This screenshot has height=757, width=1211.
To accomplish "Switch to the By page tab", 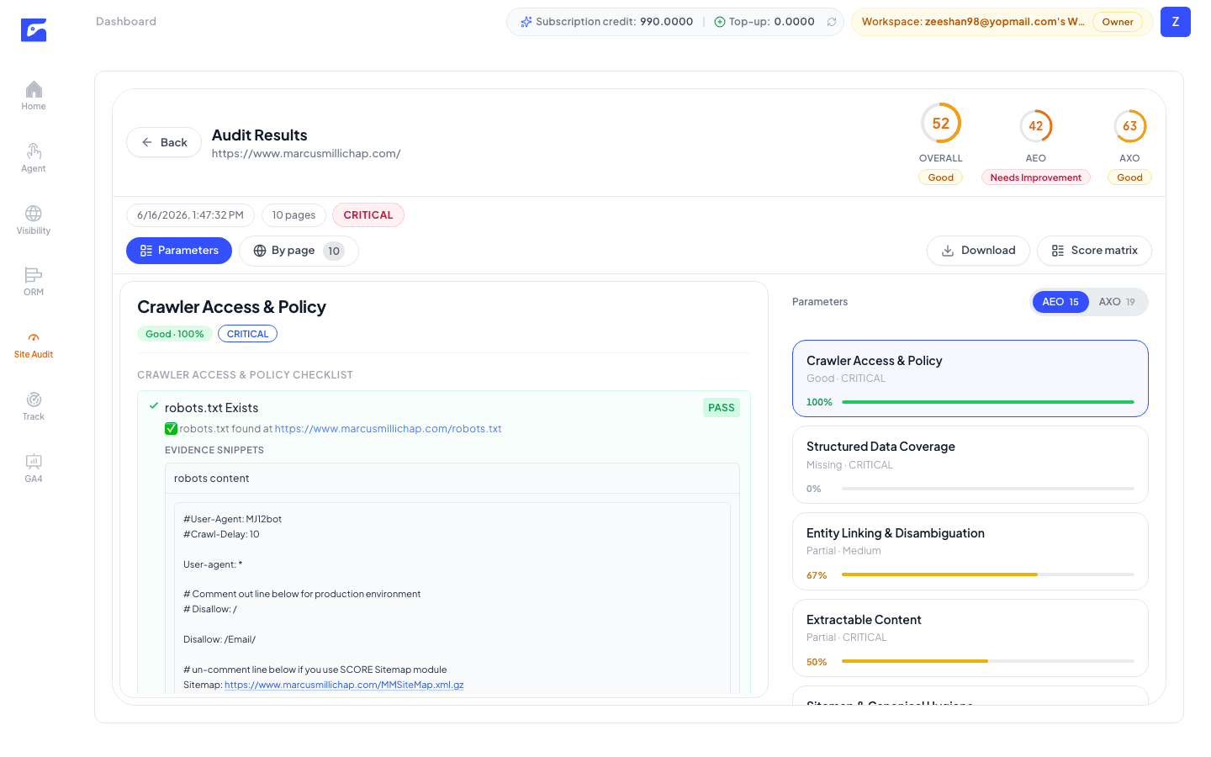I will coord(299,251).
